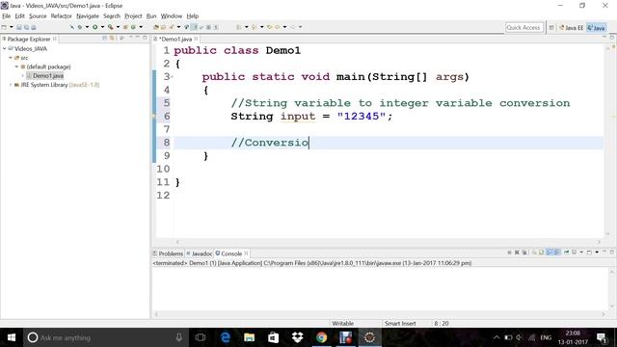Click the Cortana 'Ask me anything' search box
This screenshot has width=617, height=347.
coord(105,337)
